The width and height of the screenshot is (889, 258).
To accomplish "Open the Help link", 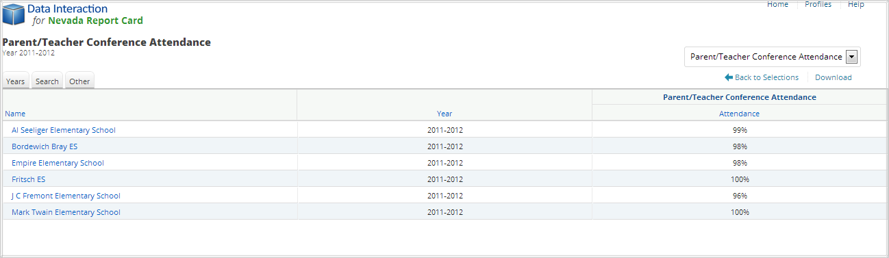I will [x=856, y=4].
